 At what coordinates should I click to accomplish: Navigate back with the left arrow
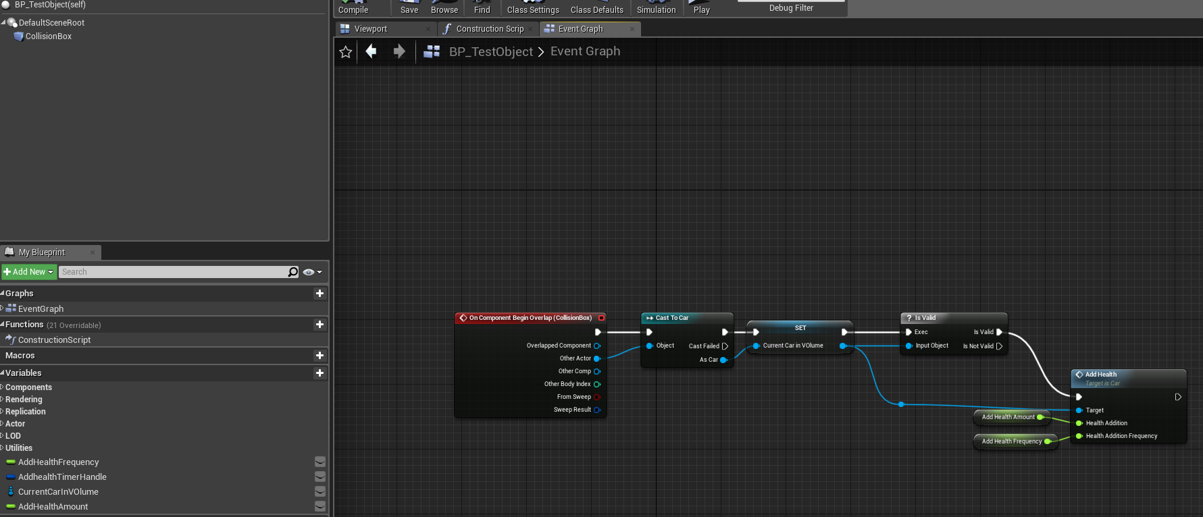(x=371, y=51)
